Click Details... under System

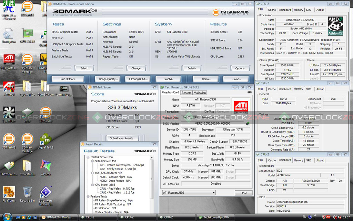tap(191, 68)
